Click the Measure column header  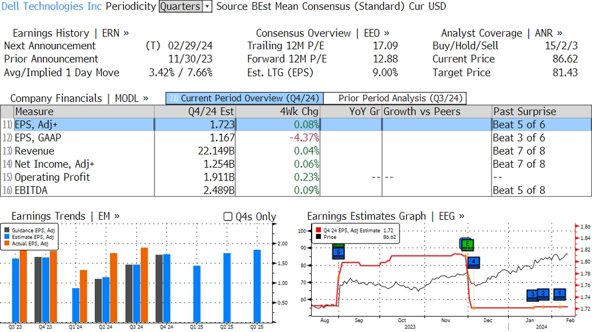click(x=84, y=112)
